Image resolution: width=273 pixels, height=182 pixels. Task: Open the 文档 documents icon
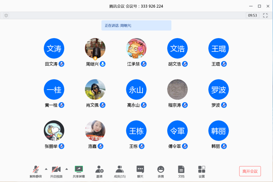(x=181, y=171)
